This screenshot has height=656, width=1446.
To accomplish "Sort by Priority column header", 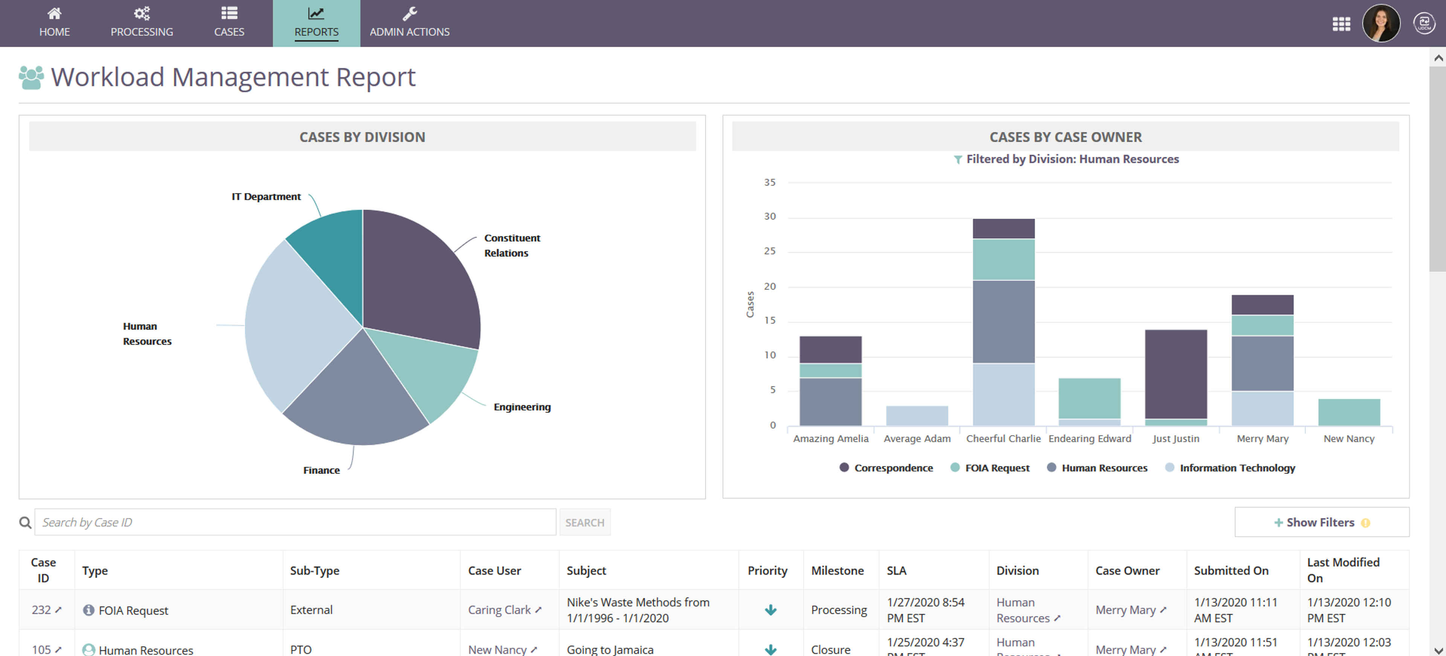I will pos(767,570).
